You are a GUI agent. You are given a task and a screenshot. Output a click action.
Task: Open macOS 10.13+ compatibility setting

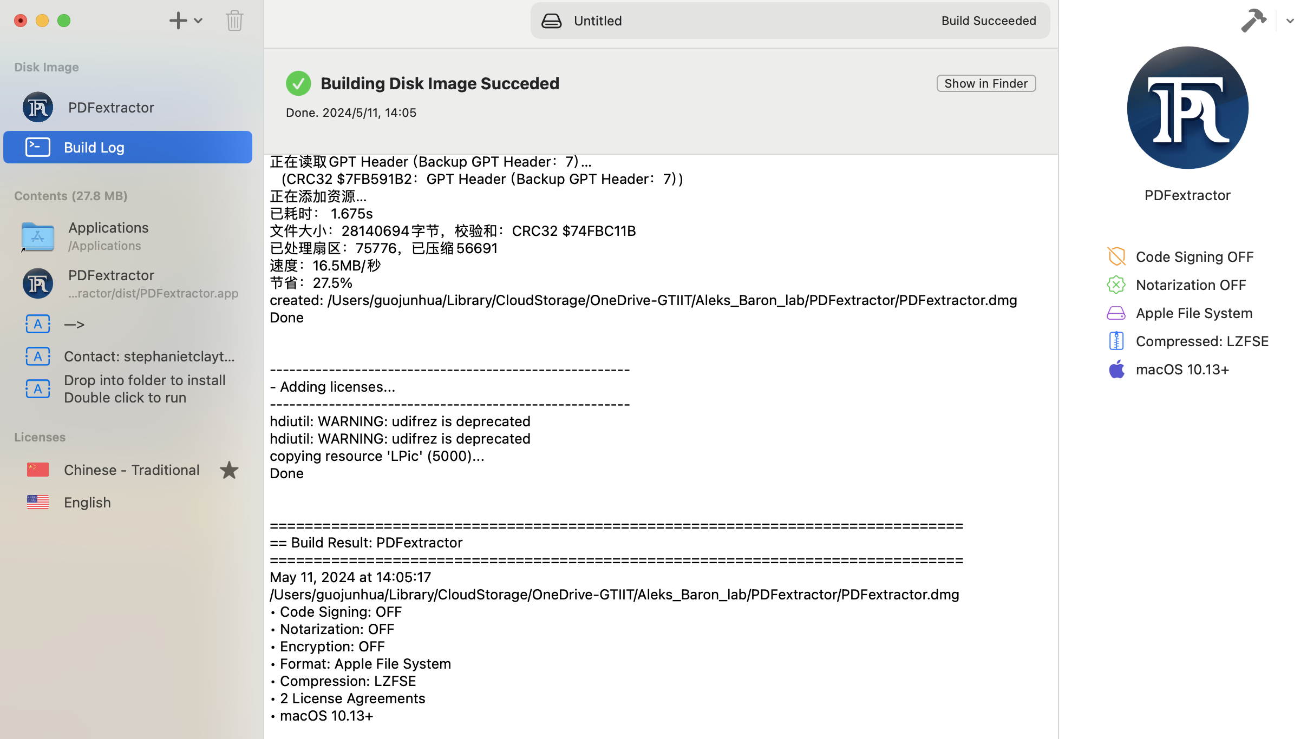(x=1182, y=369)
